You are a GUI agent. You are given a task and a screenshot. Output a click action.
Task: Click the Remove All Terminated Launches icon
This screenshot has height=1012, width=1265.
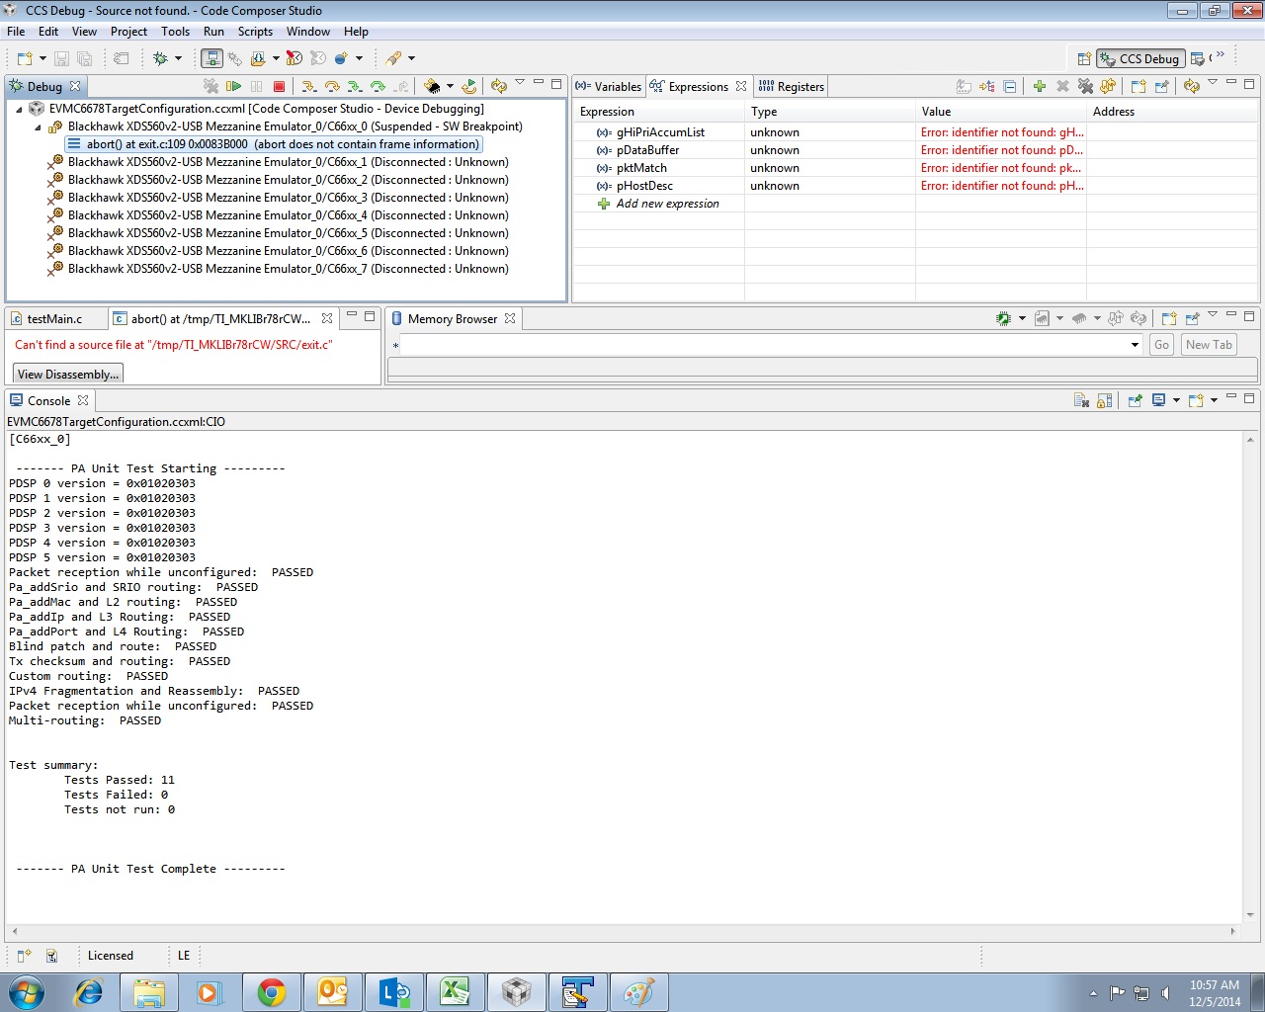coord(211,86)
